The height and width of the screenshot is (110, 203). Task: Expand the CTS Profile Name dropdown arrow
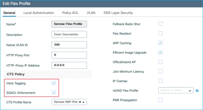pos(84,102)
